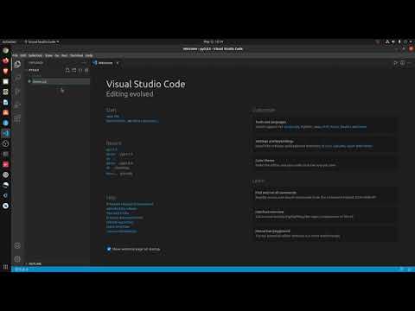Click the feedback icon in status bar

coord(401,269)
